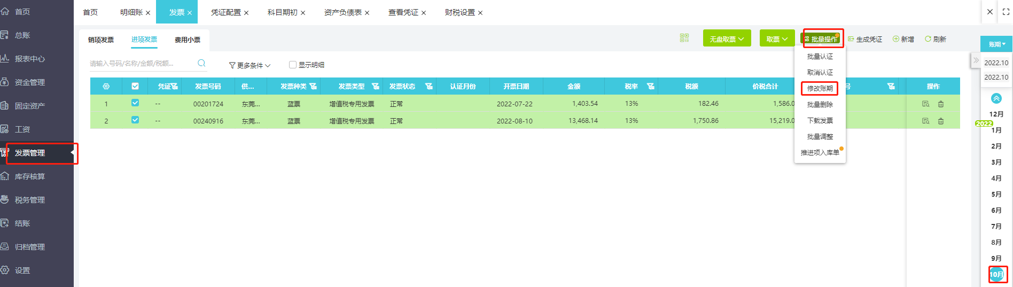
Task: Expand the 更多条件 filter dropdown
Action: point(250,65)
